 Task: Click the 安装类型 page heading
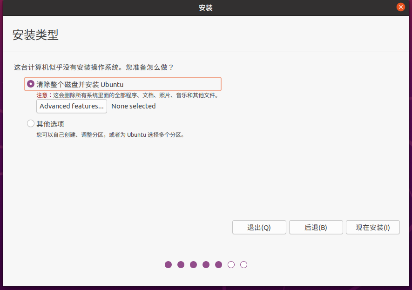35,34
